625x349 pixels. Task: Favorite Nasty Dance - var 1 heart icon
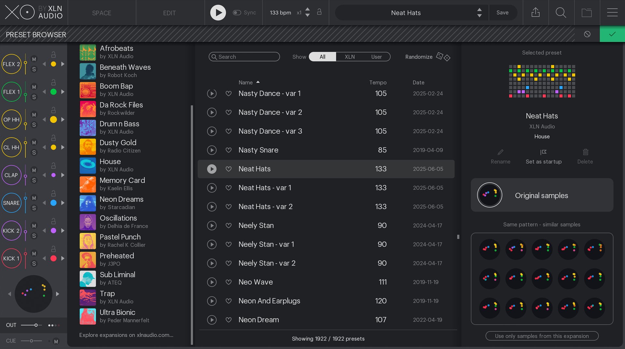[229, 93]
